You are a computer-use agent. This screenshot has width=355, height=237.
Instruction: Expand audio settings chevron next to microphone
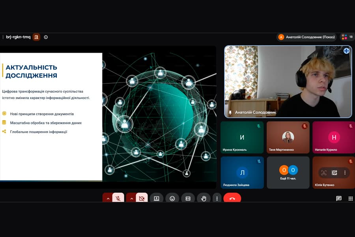(108, 198)
